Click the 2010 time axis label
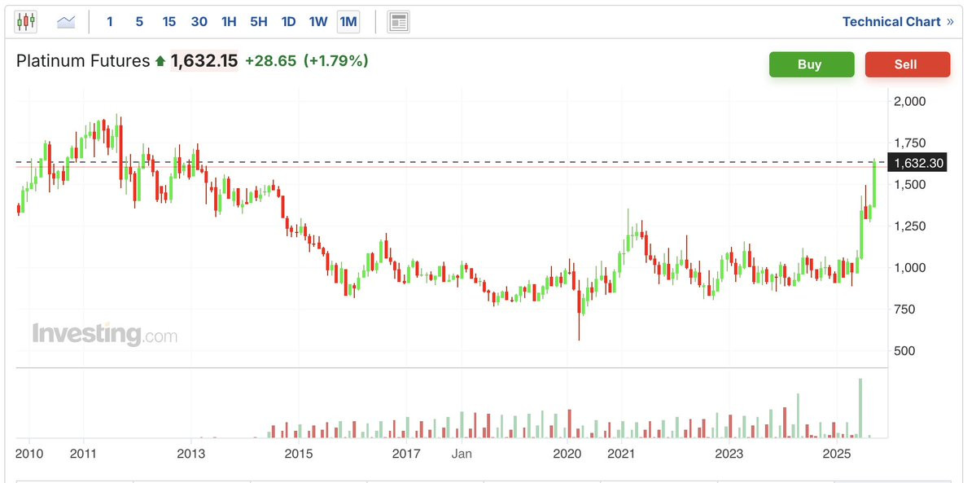Viewport: 976px width, 483px height. [x=29, y=453]
